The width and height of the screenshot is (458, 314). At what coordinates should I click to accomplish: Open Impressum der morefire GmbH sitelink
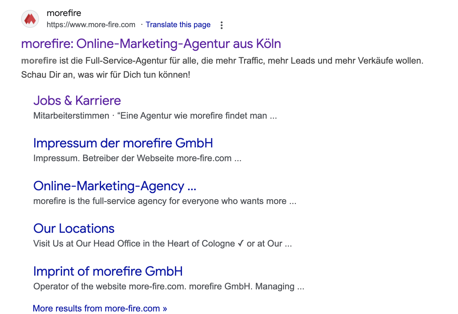coord(123,143)
